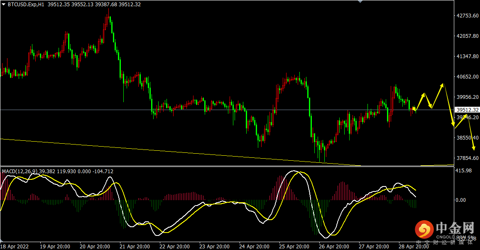Click the CNGOLD orange swirl logo icon
The height and width of the screenshot is (250, 480).
click(x=424, y=230)
